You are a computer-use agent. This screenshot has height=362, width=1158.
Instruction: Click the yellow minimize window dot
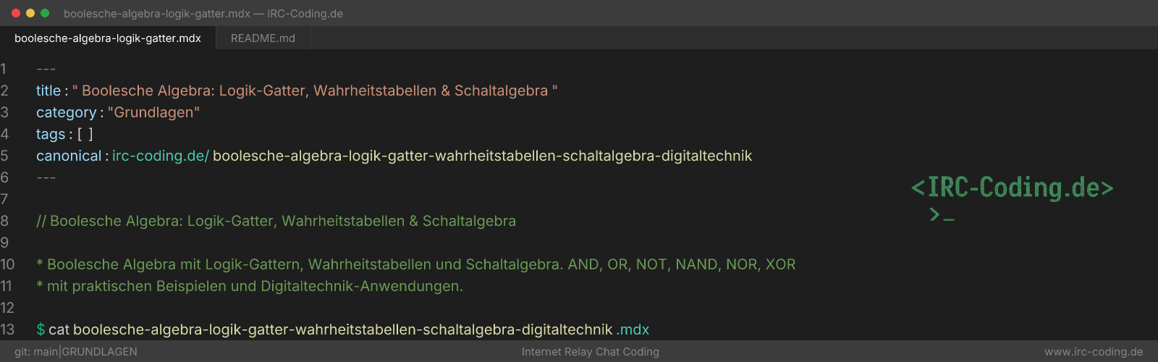pyautogui.click(x=30, y=13)
